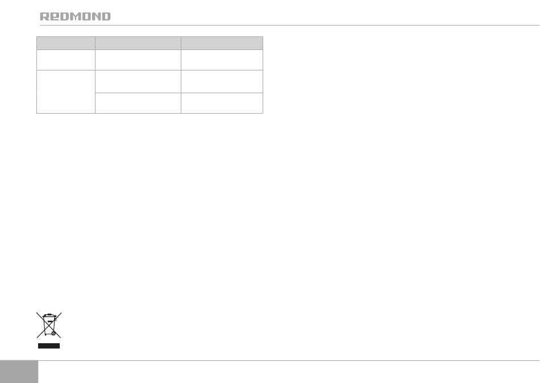This screenshot has height=383, width=540.
Task: Select the middle gray header cell of the table
Action: (x=138, y=43)
